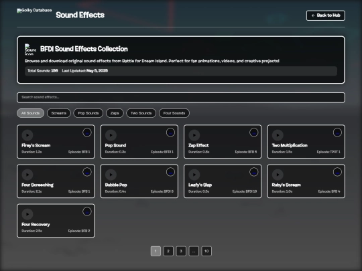Select the All Sounds filter
Viewport: 362px width, 271px height.
[x=30, y=113]
